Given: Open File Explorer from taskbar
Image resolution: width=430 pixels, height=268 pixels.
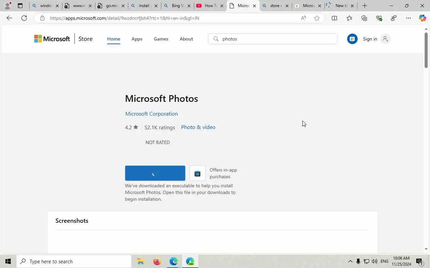Looking at the screenshot, I should [x=140, y=261].
